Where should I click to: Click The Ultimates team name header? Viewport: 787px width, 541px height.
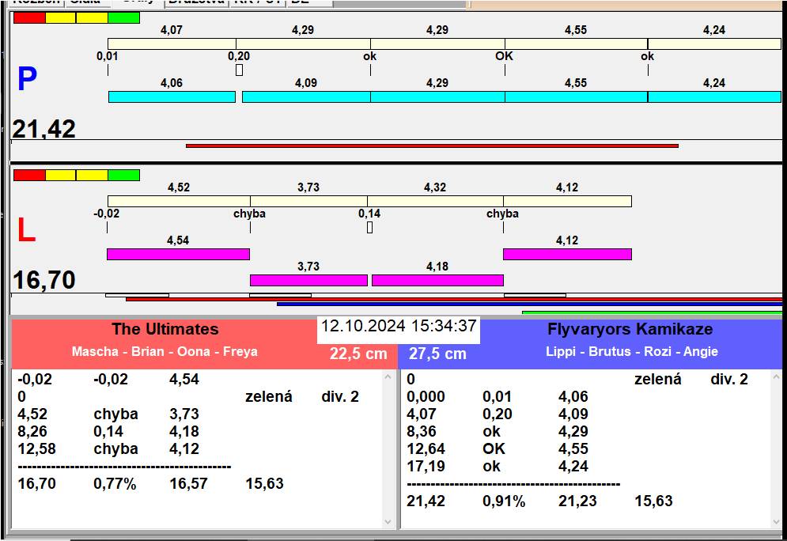165,329
